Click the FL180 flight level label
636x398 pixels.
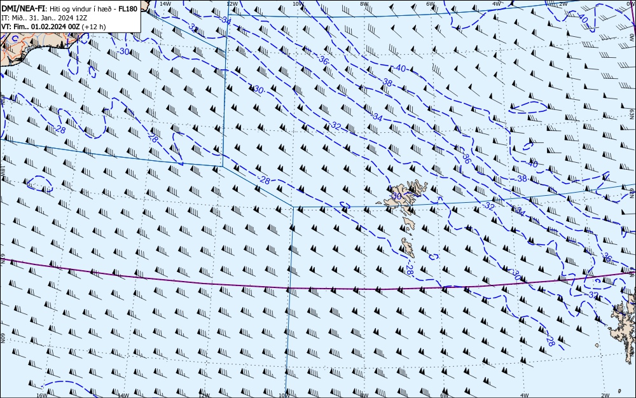128,9
